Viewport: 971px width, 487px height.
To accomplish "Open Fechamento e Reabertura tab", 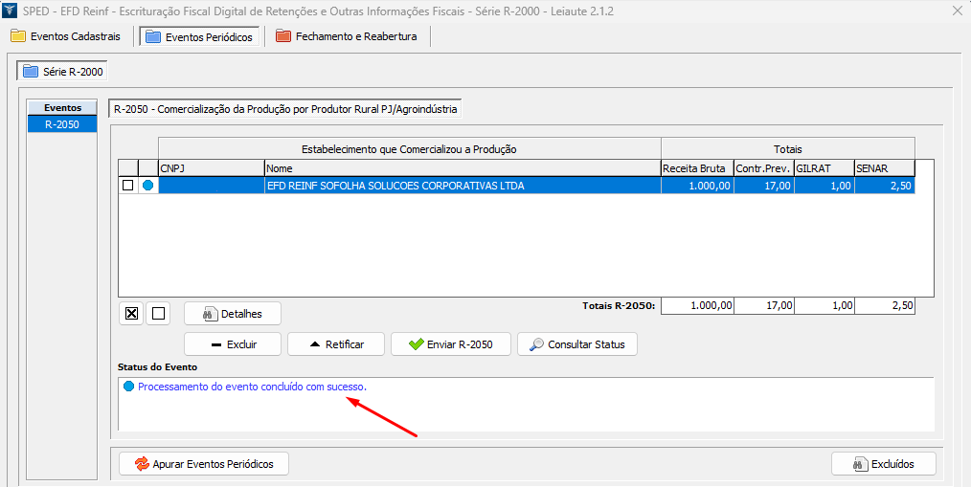I will pyautogui.click(x=349, y=36).
